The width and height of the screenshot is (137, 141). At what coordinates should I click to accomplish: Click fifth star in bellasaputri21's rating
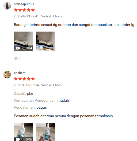click(x=33, y=10)
